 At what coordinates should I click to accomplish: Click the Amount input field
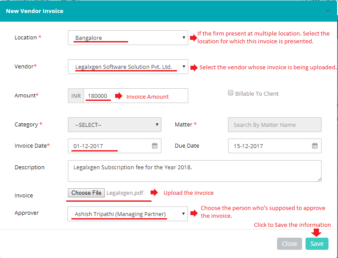[x=135, y=96]
